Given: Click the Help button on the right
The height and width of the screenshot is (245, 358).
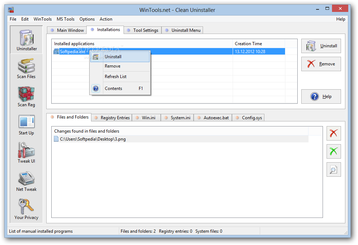Looking at the screenshot, I should 321,96.
